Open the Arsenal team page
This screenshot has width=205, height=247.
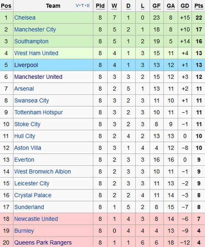pos(24,89)
